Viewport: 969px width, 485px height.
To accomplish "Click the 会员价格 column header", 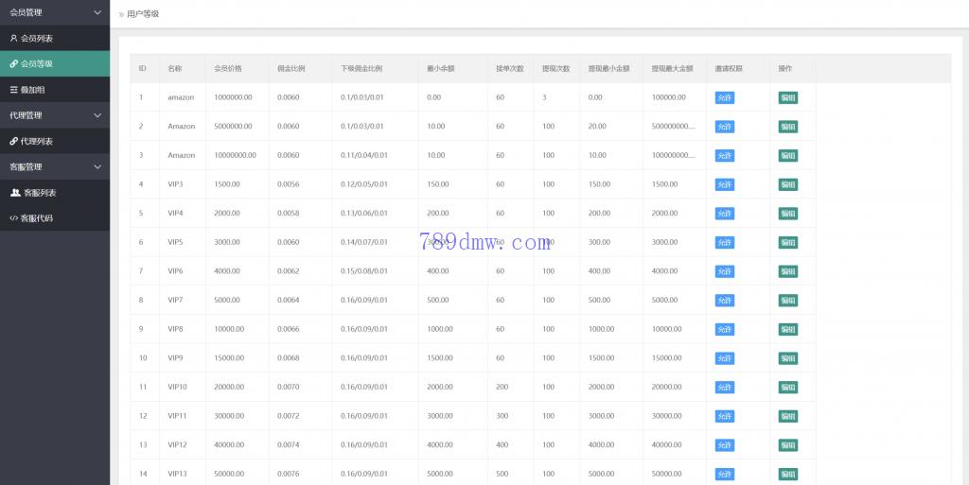I will click(228, 69).
